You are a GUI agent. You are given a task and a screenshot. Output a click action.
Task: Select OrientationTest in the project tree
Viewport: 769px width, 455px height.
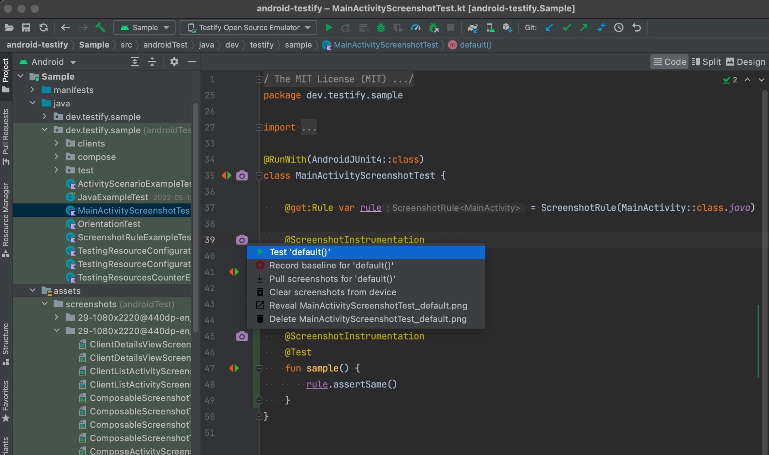[109, 224]
